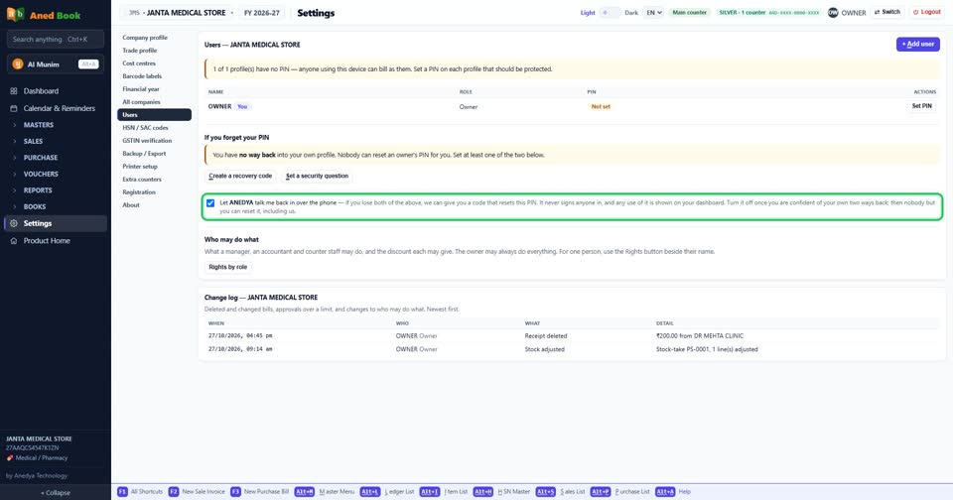
Task: Click the Alt+S Sales List badge
Action: (x=545, y=491)
